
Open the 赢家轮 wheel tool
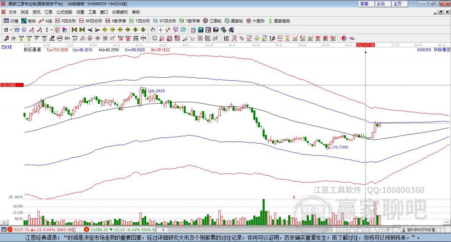234,21
